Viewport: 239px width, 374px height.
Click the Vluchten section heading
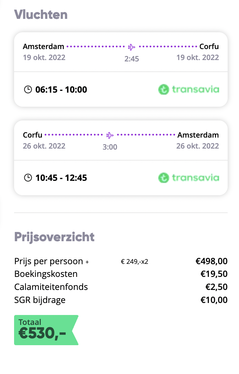(41, 14)
